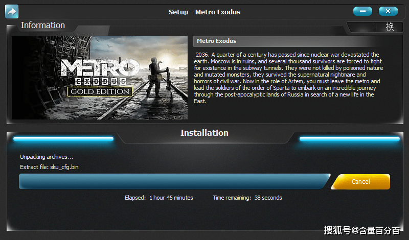Image resolution: width=409 pixels, height=240 pixels.
Task: Click the game description paragraph starting with 2036
Action: (x=288, y=78)
